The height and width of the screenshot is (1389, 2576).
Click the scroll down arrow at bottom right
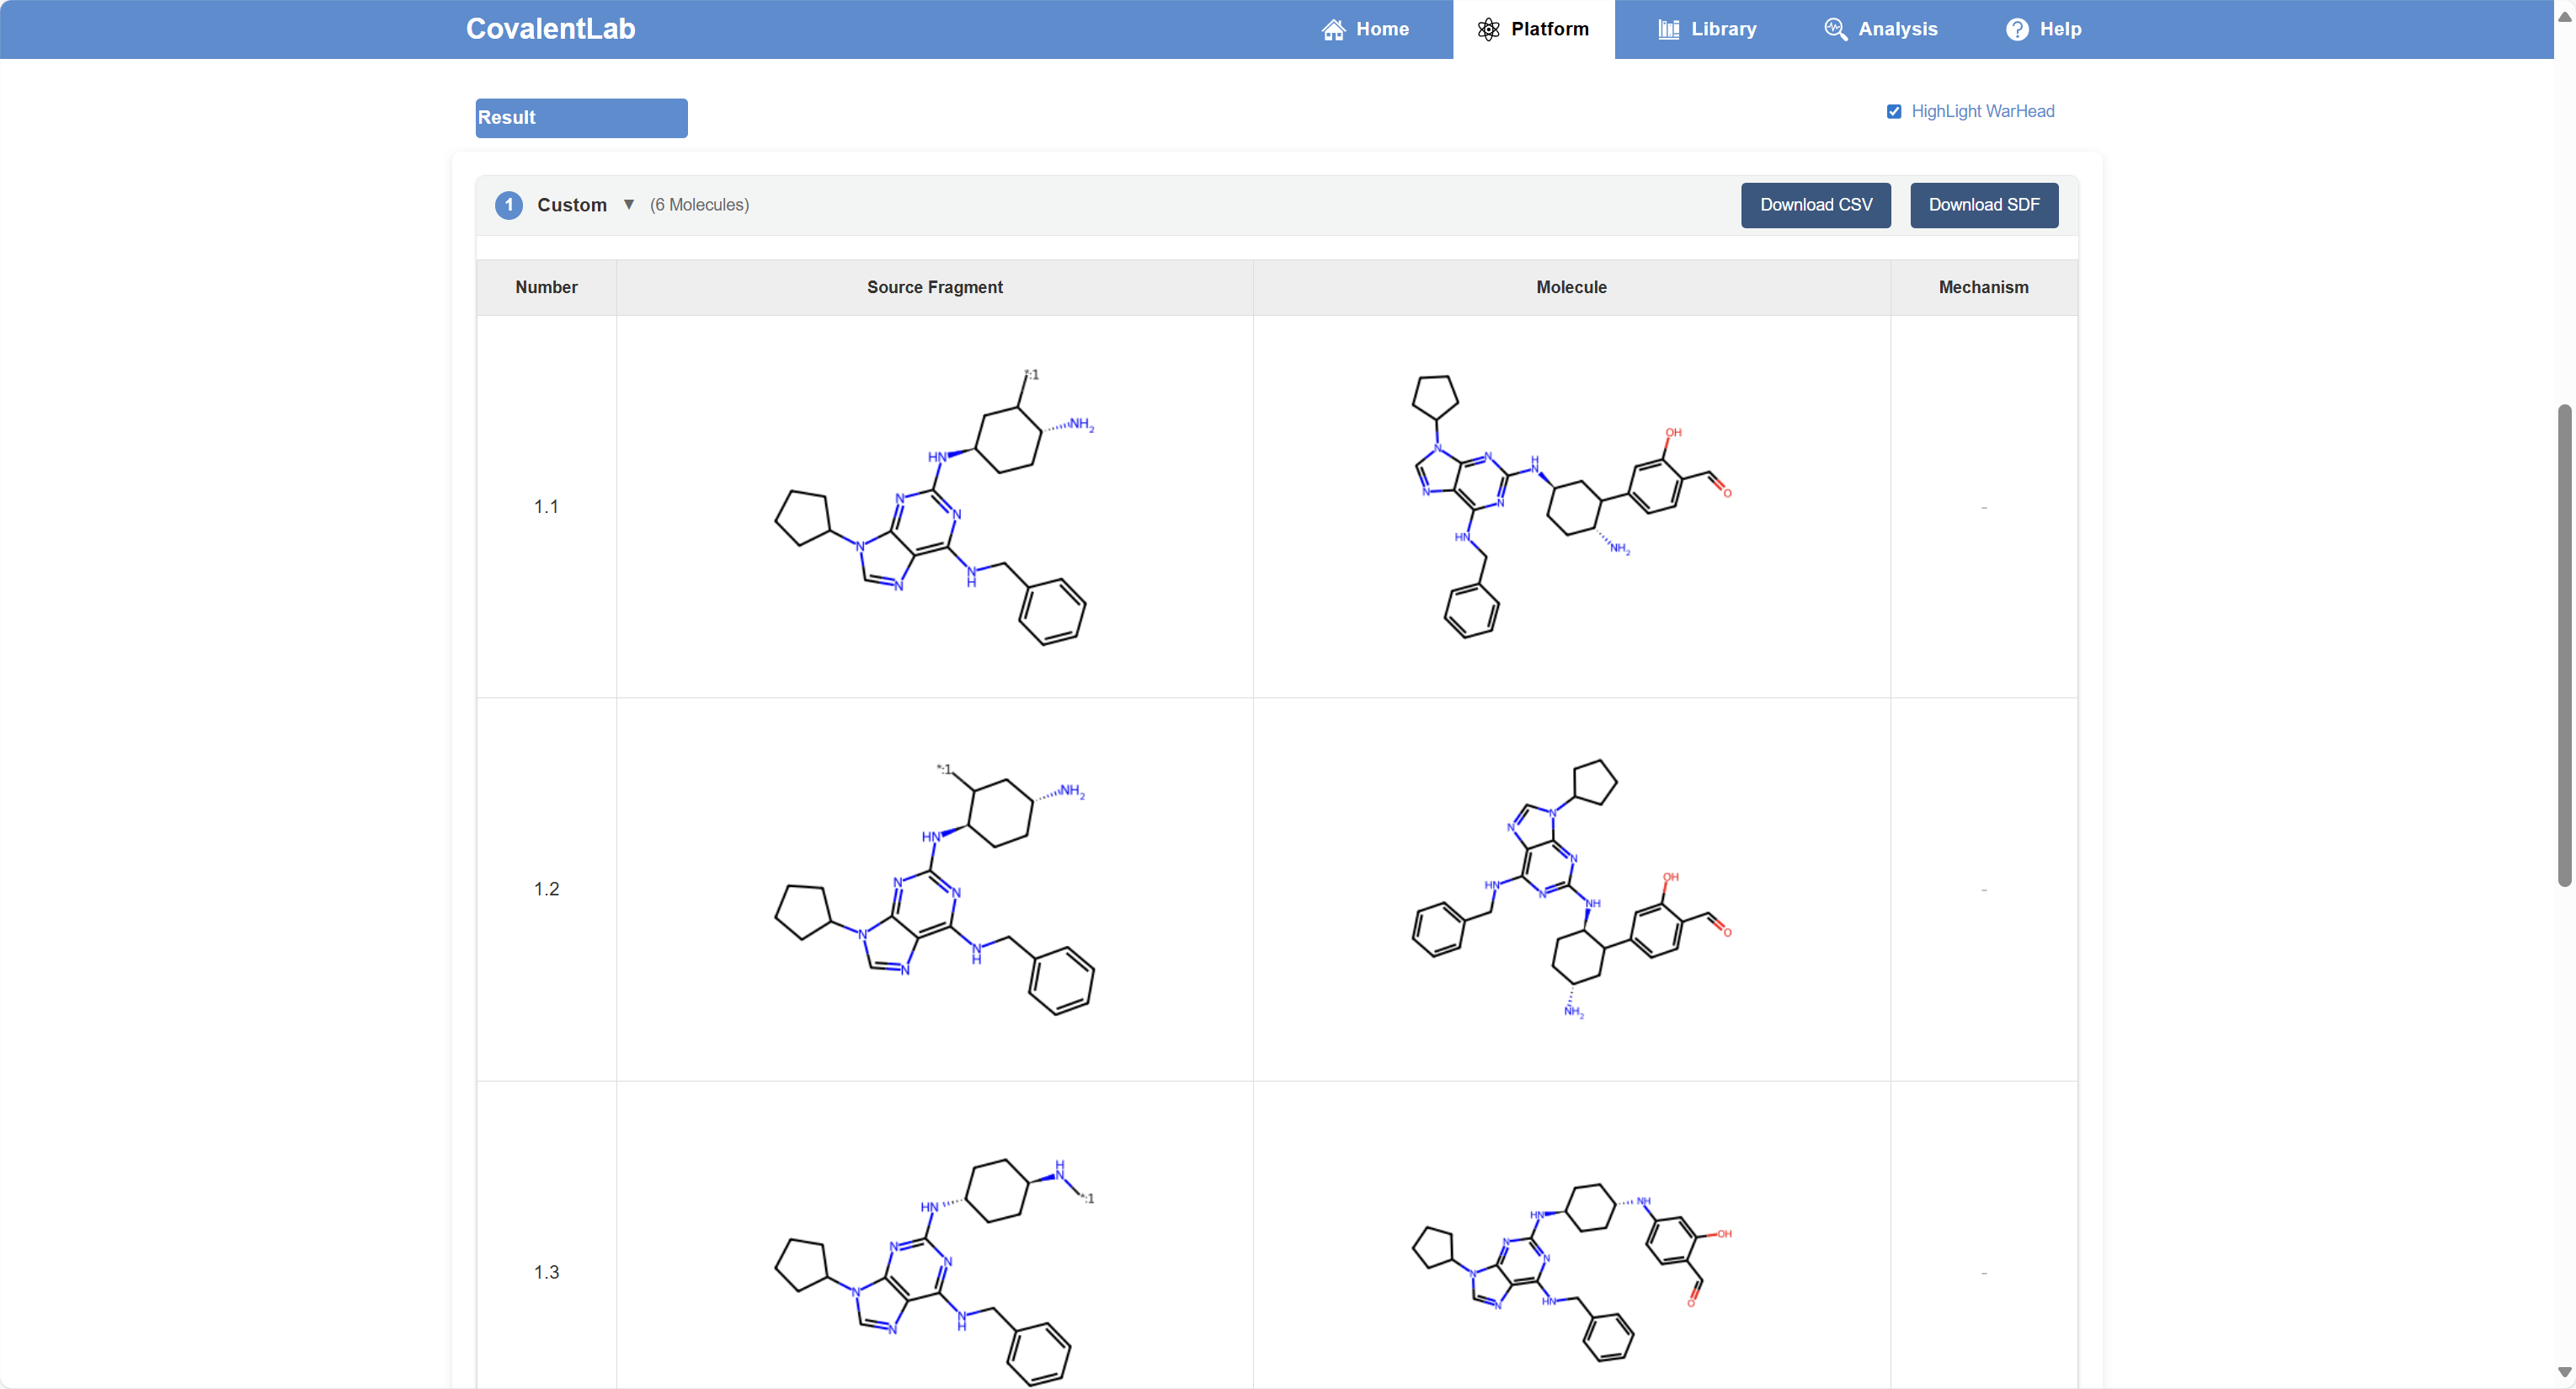click(2564, 1372)
